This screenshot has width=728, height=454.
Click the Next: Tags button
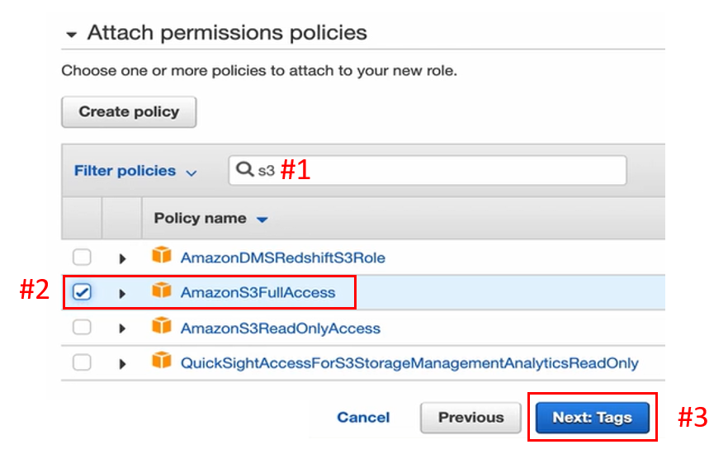(592, 417)
